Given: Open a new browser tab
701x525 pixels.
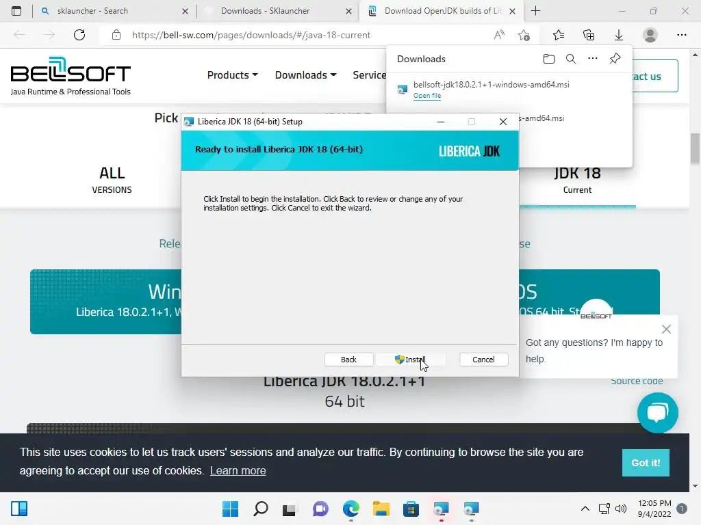Looking at the screenshot, I should (535, 11).
